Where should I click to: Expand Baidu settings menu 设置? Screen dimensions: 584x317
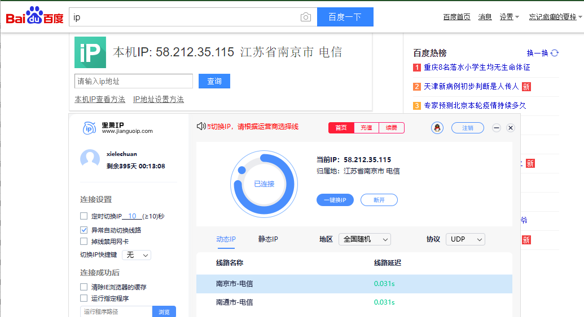point(509,17)
